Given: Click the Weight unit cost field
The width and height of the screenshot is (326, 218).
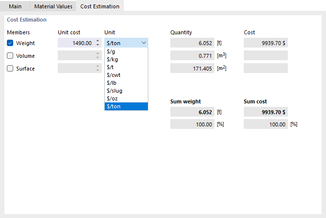Looking at the screenshot, I should (75, 43).
